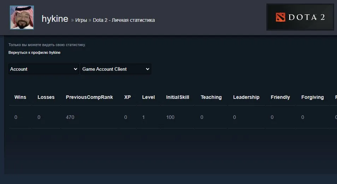337x184 pixels.
Task: Select the Losses column header
Action: (46, 97)
